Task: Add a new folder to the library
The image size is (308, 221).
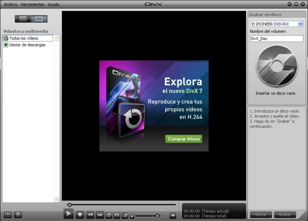Action: pyautogui.click(x=8, y=215)
